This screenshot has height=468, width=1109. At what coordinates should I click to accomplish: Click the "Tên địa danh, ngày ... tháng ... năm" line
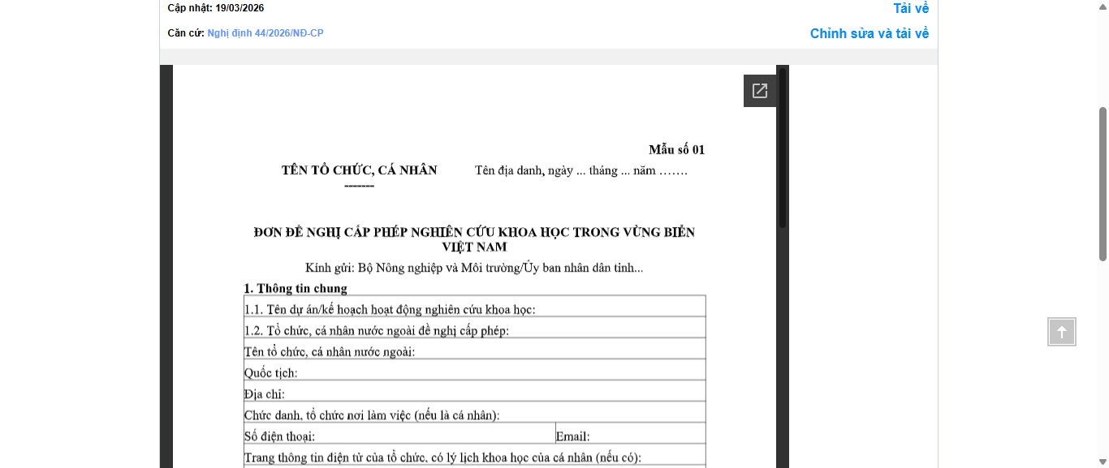pyautogui.click(x=581, y=170)
